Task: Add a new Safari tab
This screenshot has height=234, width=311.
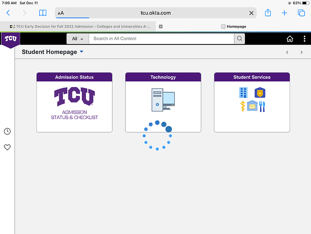Action: tap(284, 13)
